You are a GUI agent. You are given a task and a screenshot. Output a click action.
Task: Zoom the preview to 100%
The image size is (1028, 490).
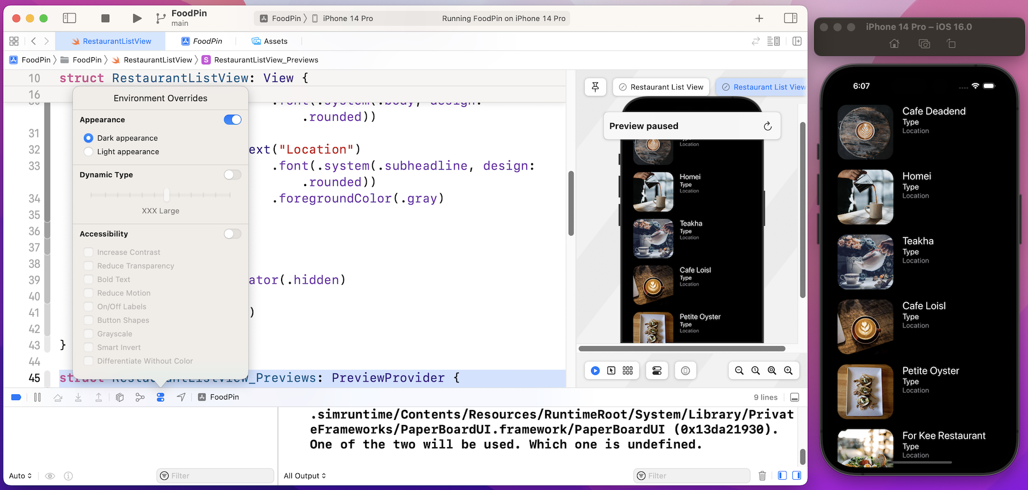click(755, 370)
